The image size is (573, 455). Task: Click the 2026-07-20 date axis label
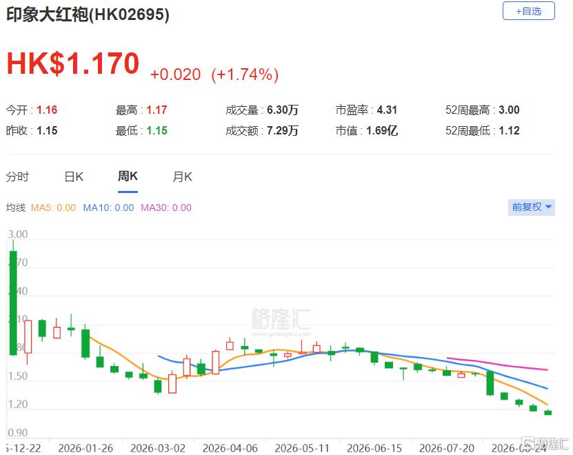[x=447, y=448]
